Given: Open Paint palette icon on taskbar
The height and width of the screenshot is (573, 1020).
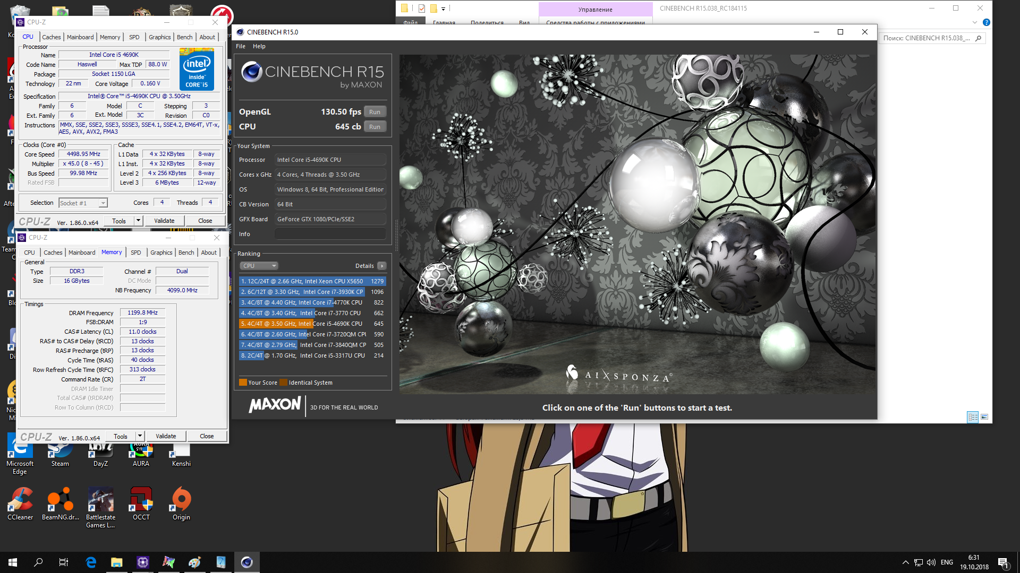Looking at the screenshot, I should click(x=194, y=562).
